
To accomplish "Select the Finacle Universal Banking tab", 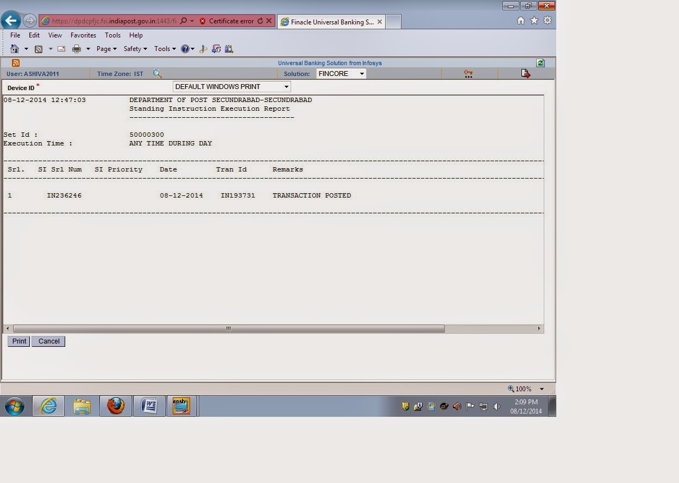I will click(331, 22).
